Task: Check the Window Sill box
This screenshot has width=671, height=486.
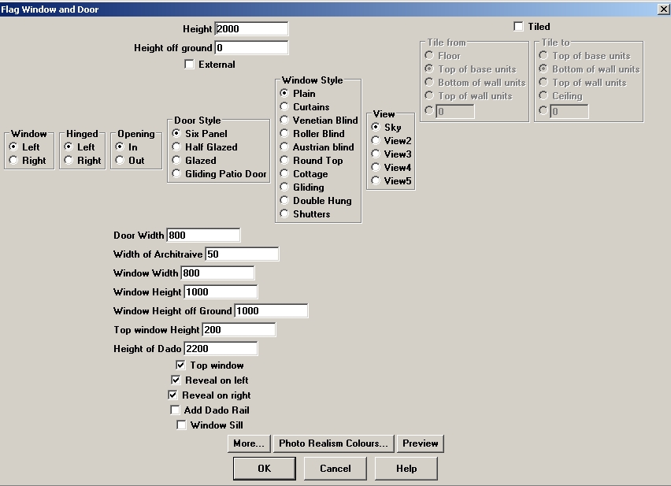Action: pyautogui.click(x=181, y=425)
